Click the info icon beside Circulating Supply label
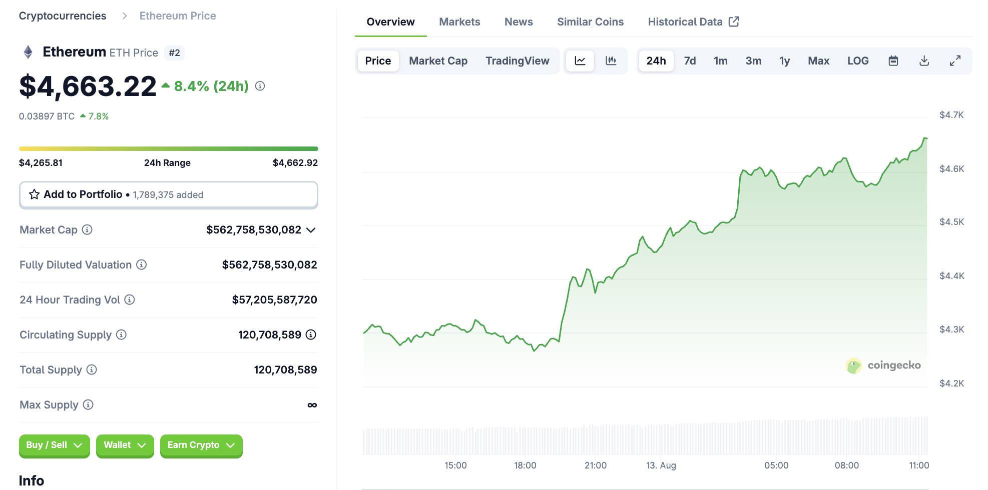The width and height of the screenshot is (988, 490). tap(121, 334)
